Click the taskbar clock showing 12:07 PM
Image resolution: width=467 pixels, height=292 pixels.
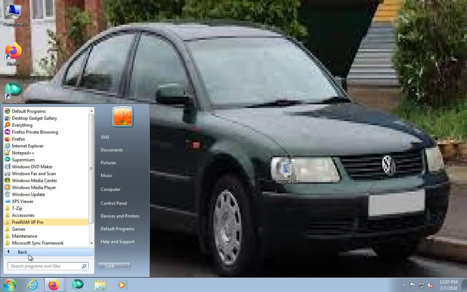coord(448,285)
